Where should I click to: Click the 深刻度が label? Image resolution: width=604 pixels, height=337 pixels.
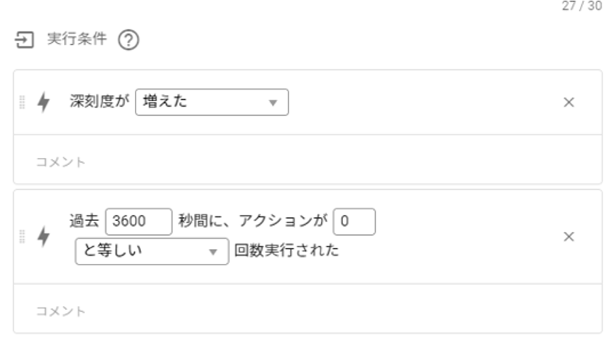[x=100, y=103]
